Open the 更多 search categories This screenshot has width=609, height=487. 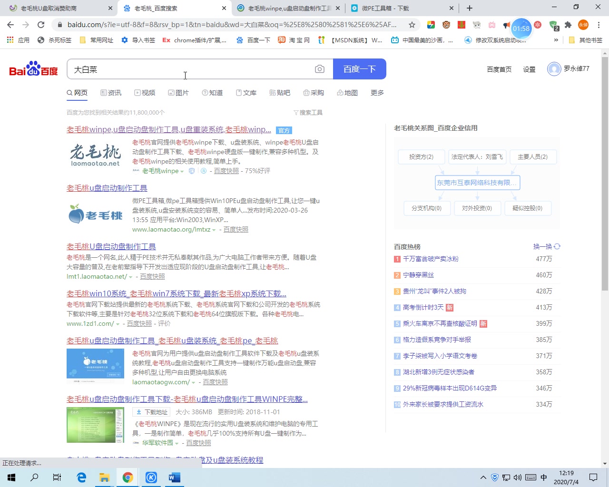pos(377,93)
